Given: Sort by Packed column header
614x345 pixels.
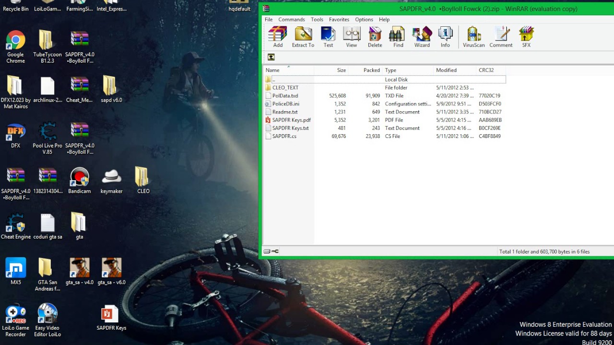Looking at the screenshot, I should tap(366, 70).
